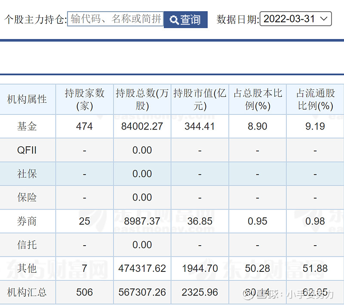Click the 机构属性 column header
Screen dimensions: 344x305
tap(27, 99)
